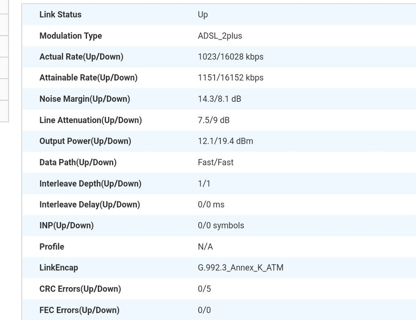Click the CRC Errors(Up/Down) label

[80, 289]
